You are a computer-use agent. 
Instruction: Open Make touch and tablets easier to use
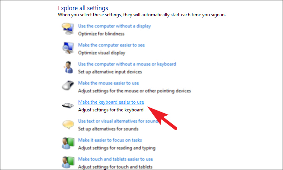pyautogui.click(x=115, y=159)
